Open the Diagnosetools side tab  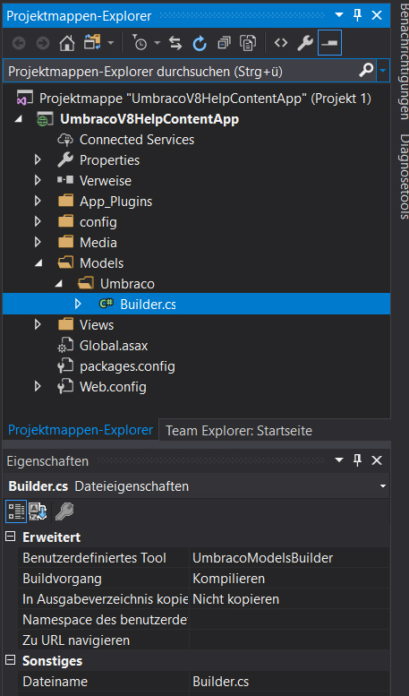[x=404, y=176]
